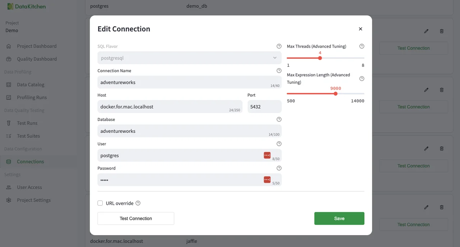Image resolution: width=460 pixels, height=247 pixels.
Task: Click the help icon beside URL override
Action: [138, 203]
